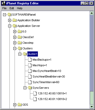Select the Application Server label

[29, 26]
